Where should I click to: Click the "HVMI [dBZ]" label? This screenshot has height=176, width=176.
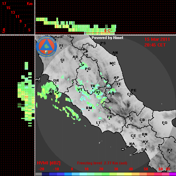click(x=49, y=163)
